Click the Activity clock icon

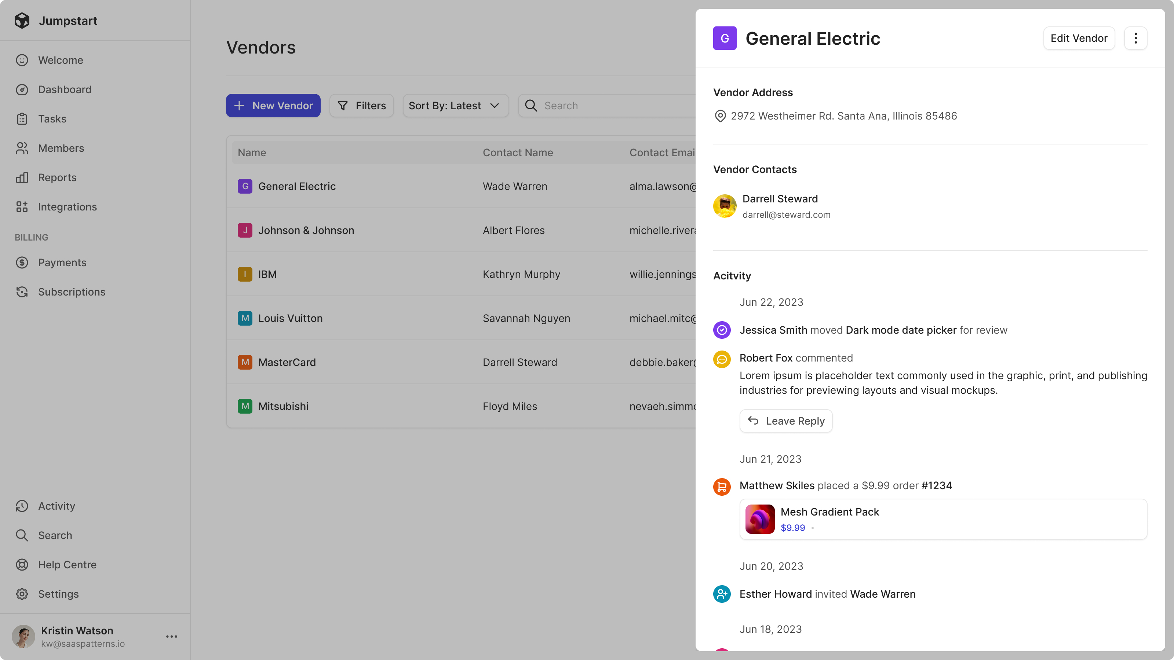[22, 506]
